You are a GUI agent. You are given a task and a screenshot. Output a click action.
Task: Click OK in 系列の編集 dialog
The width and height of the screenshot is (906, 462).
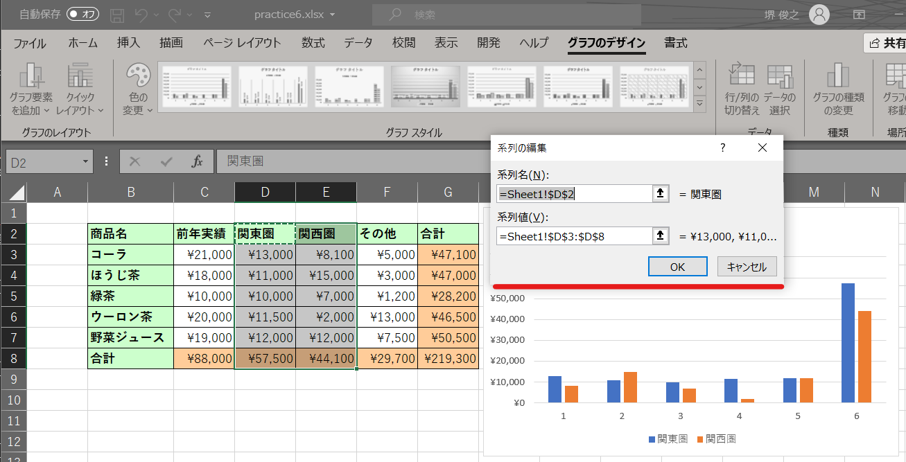(677, 267)
